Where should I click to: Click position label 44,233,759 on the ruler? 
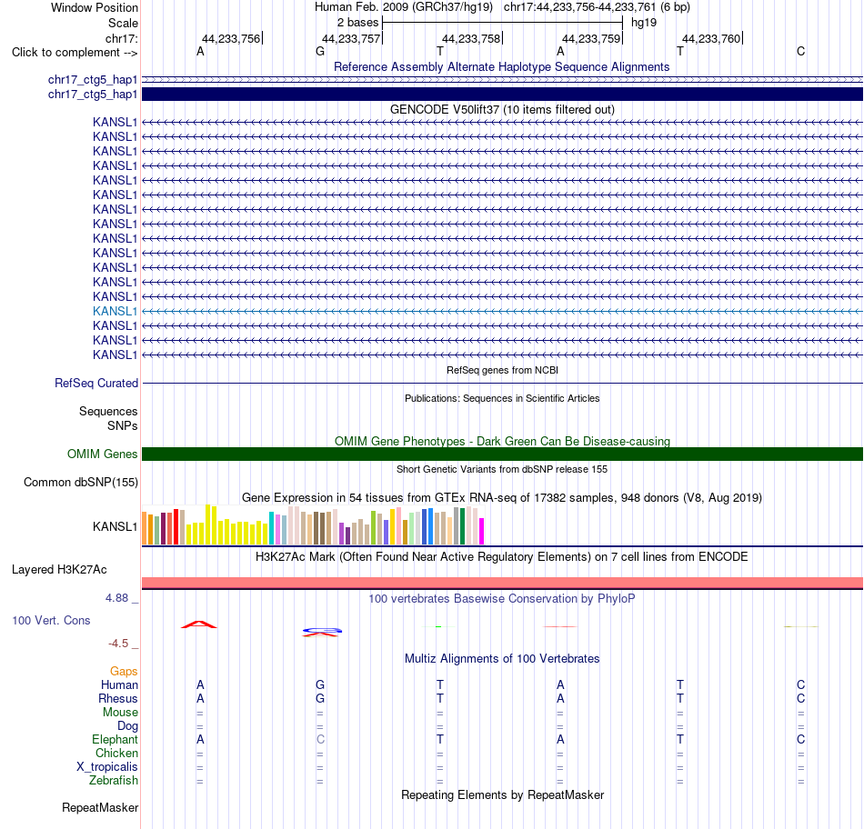tap(591, 38)
